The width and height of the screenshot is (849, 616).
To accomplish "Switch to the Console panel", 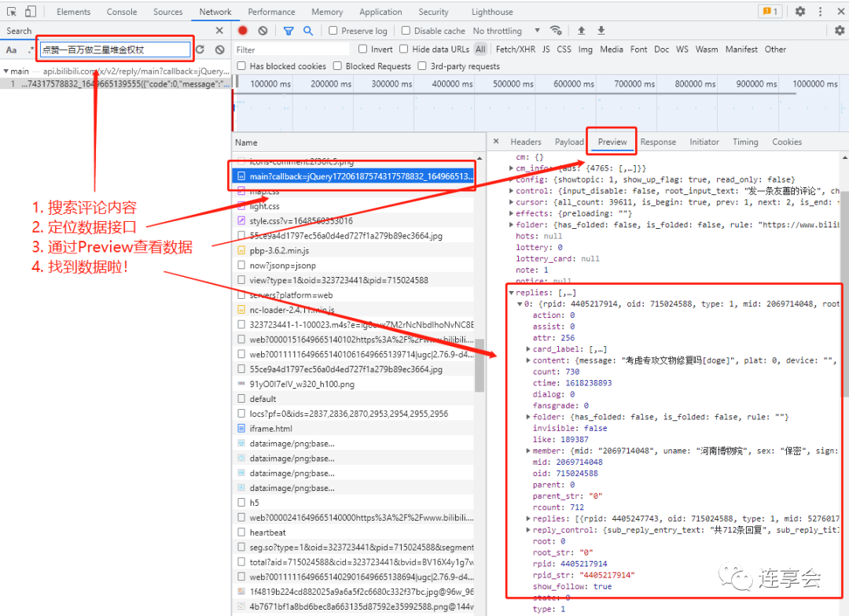I will click(x=122, y=11).
